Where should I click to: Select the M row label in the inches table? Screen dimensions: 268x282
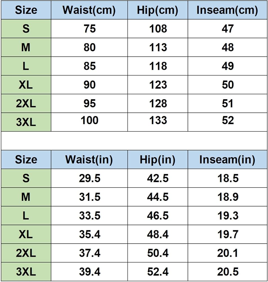pos(26,197)
